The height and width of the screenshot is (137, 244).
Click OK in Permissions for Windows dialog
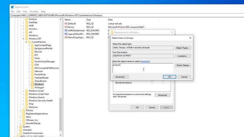tap(137, 107)
